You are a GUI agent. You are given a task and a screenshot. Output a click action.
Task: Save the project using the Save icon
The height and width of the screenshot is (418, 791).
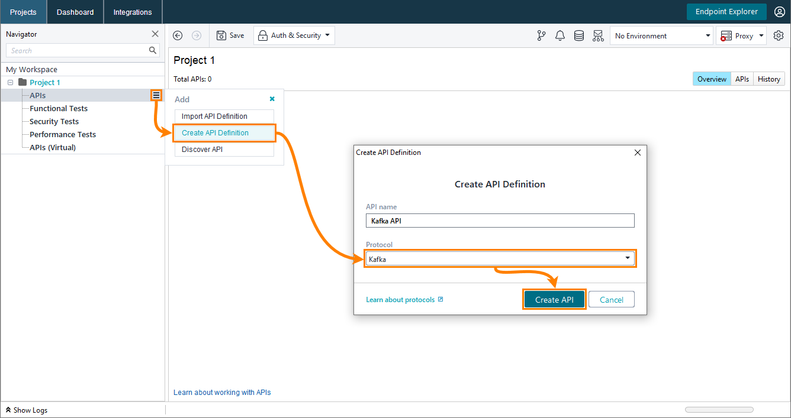(x=230, y=35)
